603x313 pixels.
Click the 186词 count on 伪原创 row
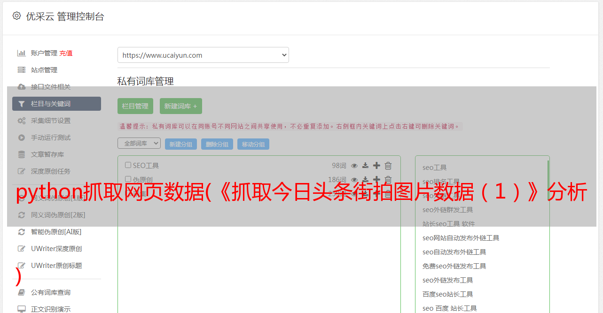[337, 180]
